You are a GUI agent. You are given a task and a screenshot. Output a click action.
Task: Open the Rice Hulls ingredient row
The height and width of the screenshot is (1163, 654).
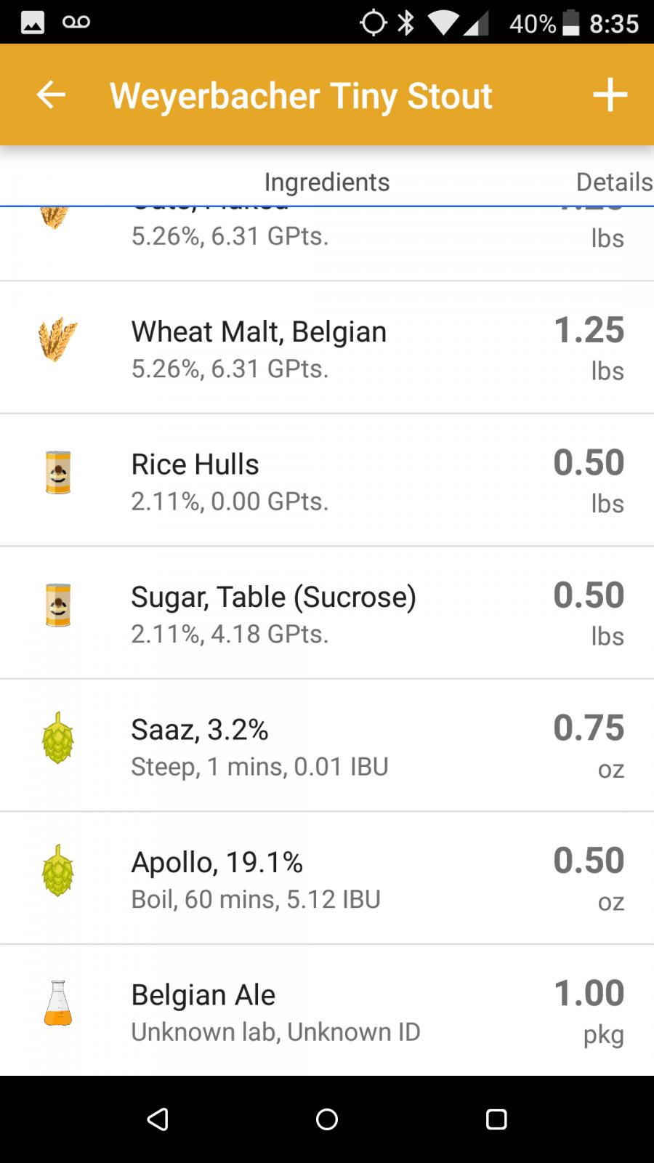(327, 480)
